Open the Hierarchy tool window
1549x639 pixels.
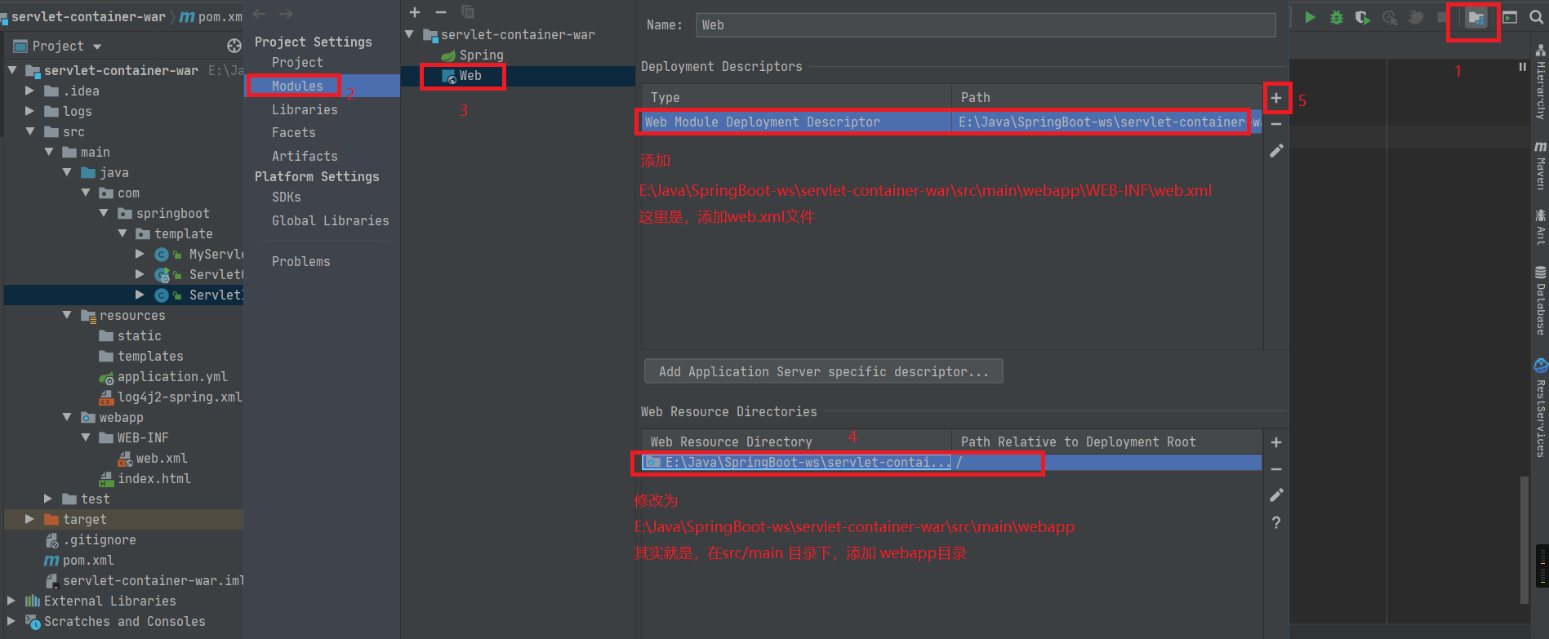1540,82
